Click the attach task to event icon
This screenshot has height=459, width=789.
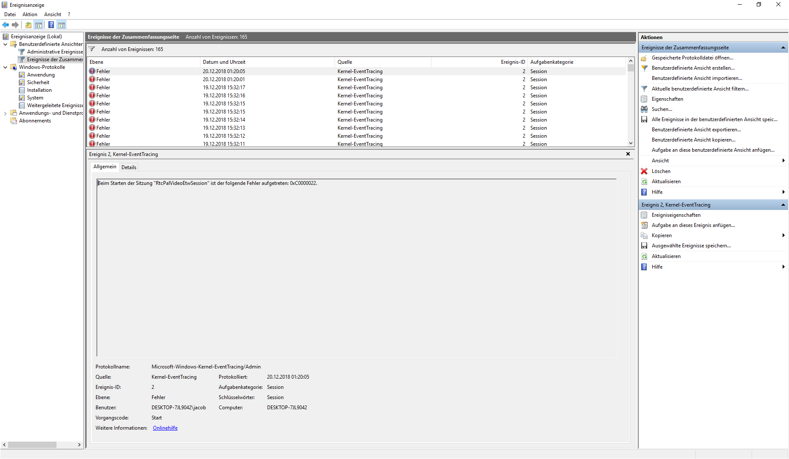(x=644, y=225)
